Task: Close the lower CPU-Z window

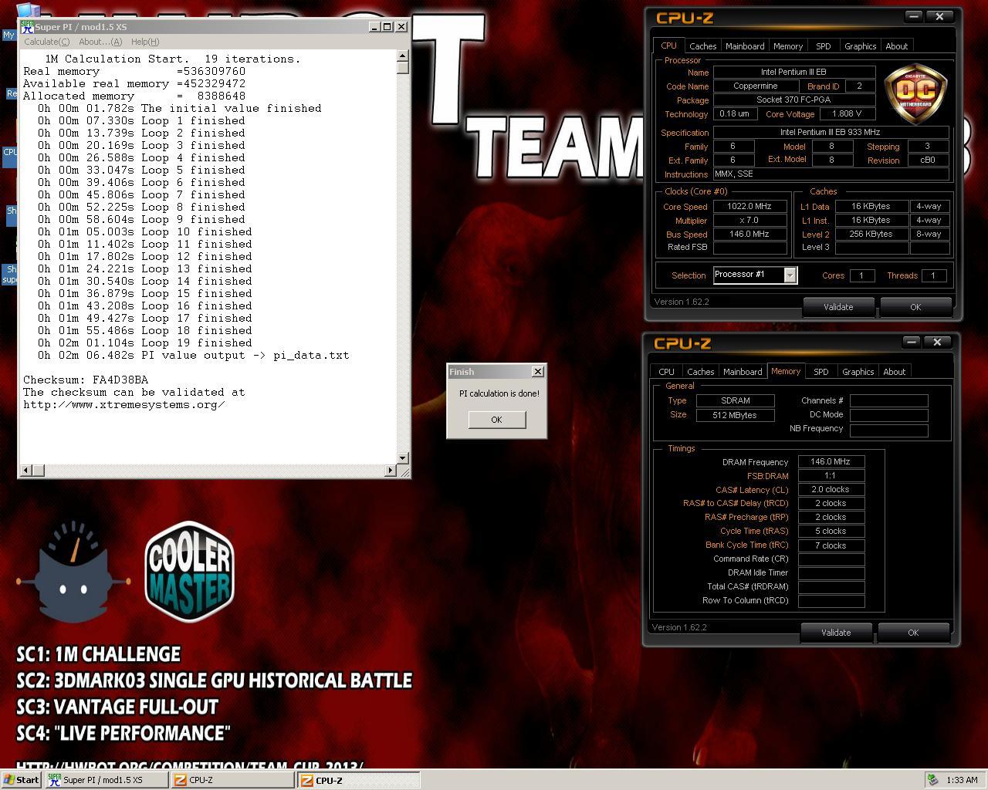Action: pos(937,342)
